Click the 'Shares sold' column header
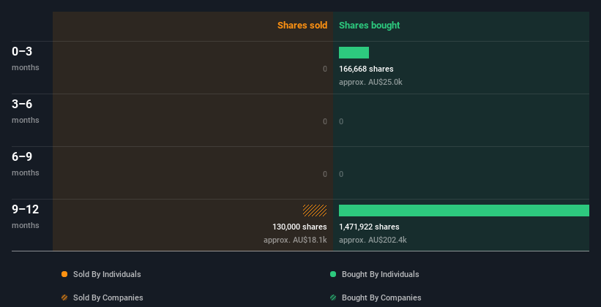Viewport: 601px width, 307px height. coord(302,26)
